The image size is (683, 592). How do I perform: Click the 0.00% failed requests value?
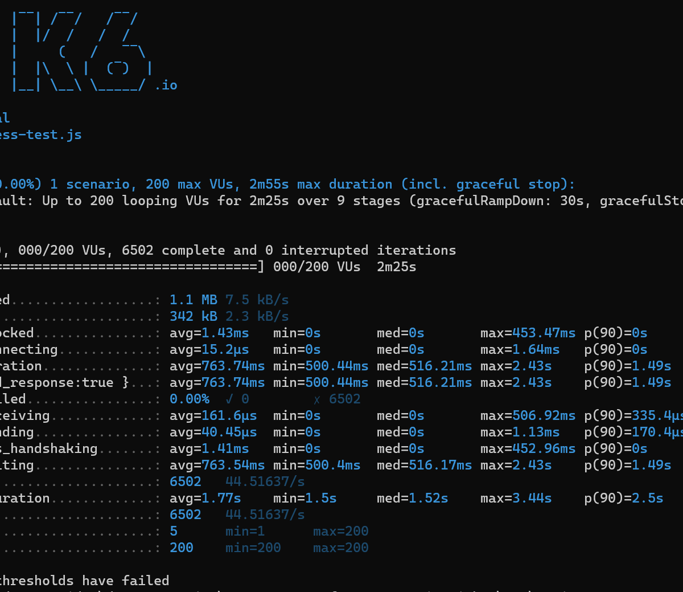[189, 399]
